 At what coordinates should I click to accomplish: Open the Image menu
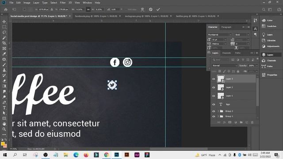(27, 3)
